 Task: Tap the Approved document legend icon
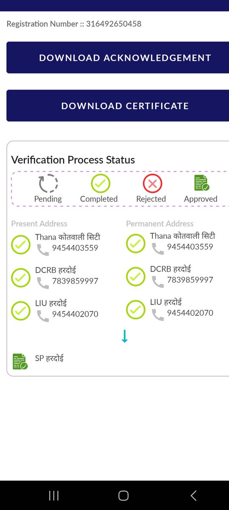[x=201, y=183]
